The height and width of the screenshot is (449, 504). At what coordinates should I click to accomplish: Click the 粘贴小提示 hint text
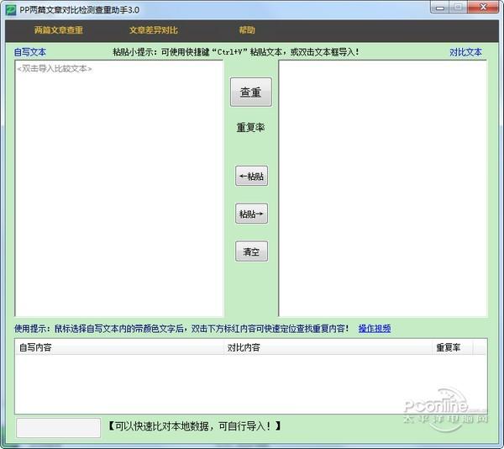(x=236, y=52)
